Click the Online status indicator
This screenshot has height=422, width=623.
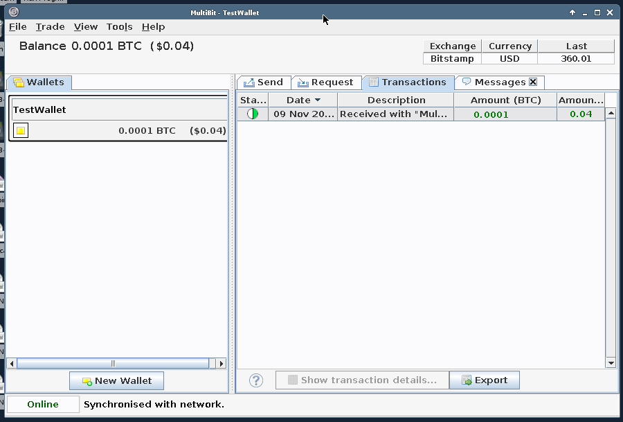tap(43, 404)
